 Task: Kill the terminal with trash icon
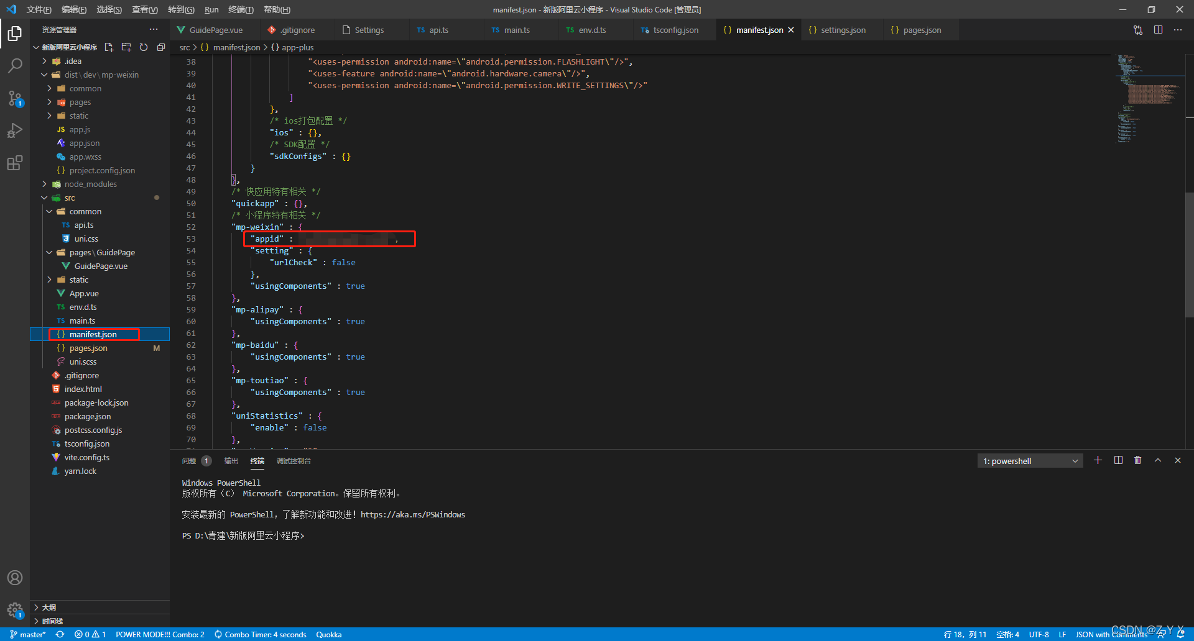[1137, 460]
